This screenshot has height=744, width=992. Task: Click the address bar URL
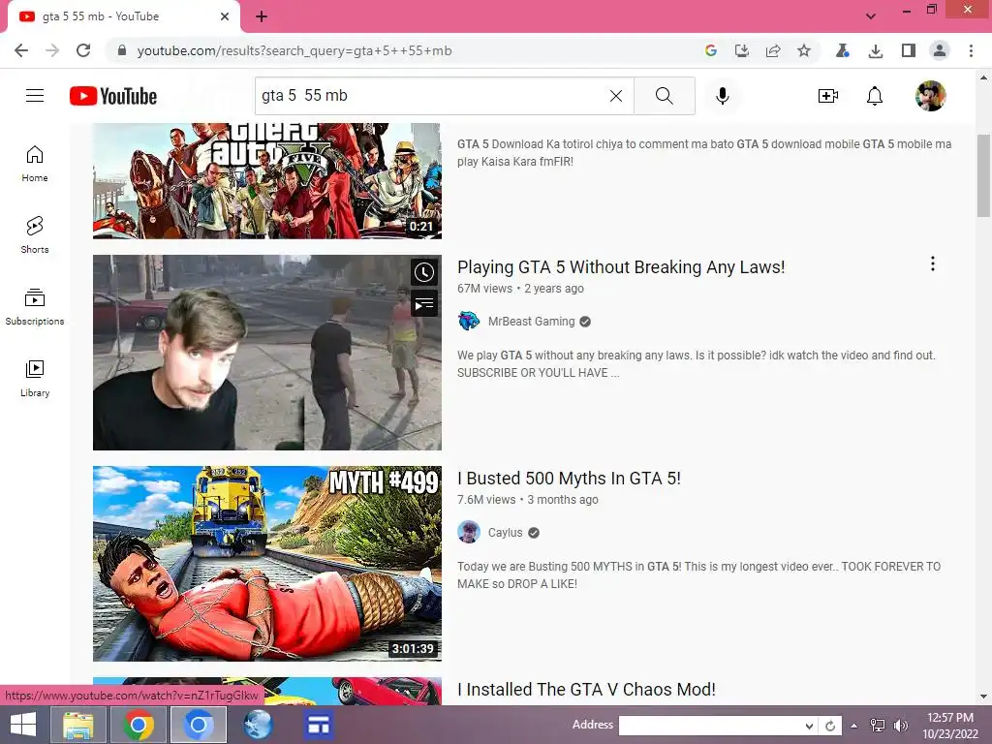[294, 50]
